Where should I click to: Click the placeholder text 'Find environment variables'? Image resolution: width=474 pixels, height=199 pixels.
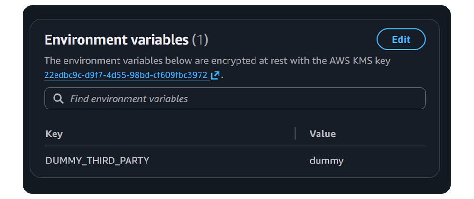pyautogui.click(x=129, y=99)
